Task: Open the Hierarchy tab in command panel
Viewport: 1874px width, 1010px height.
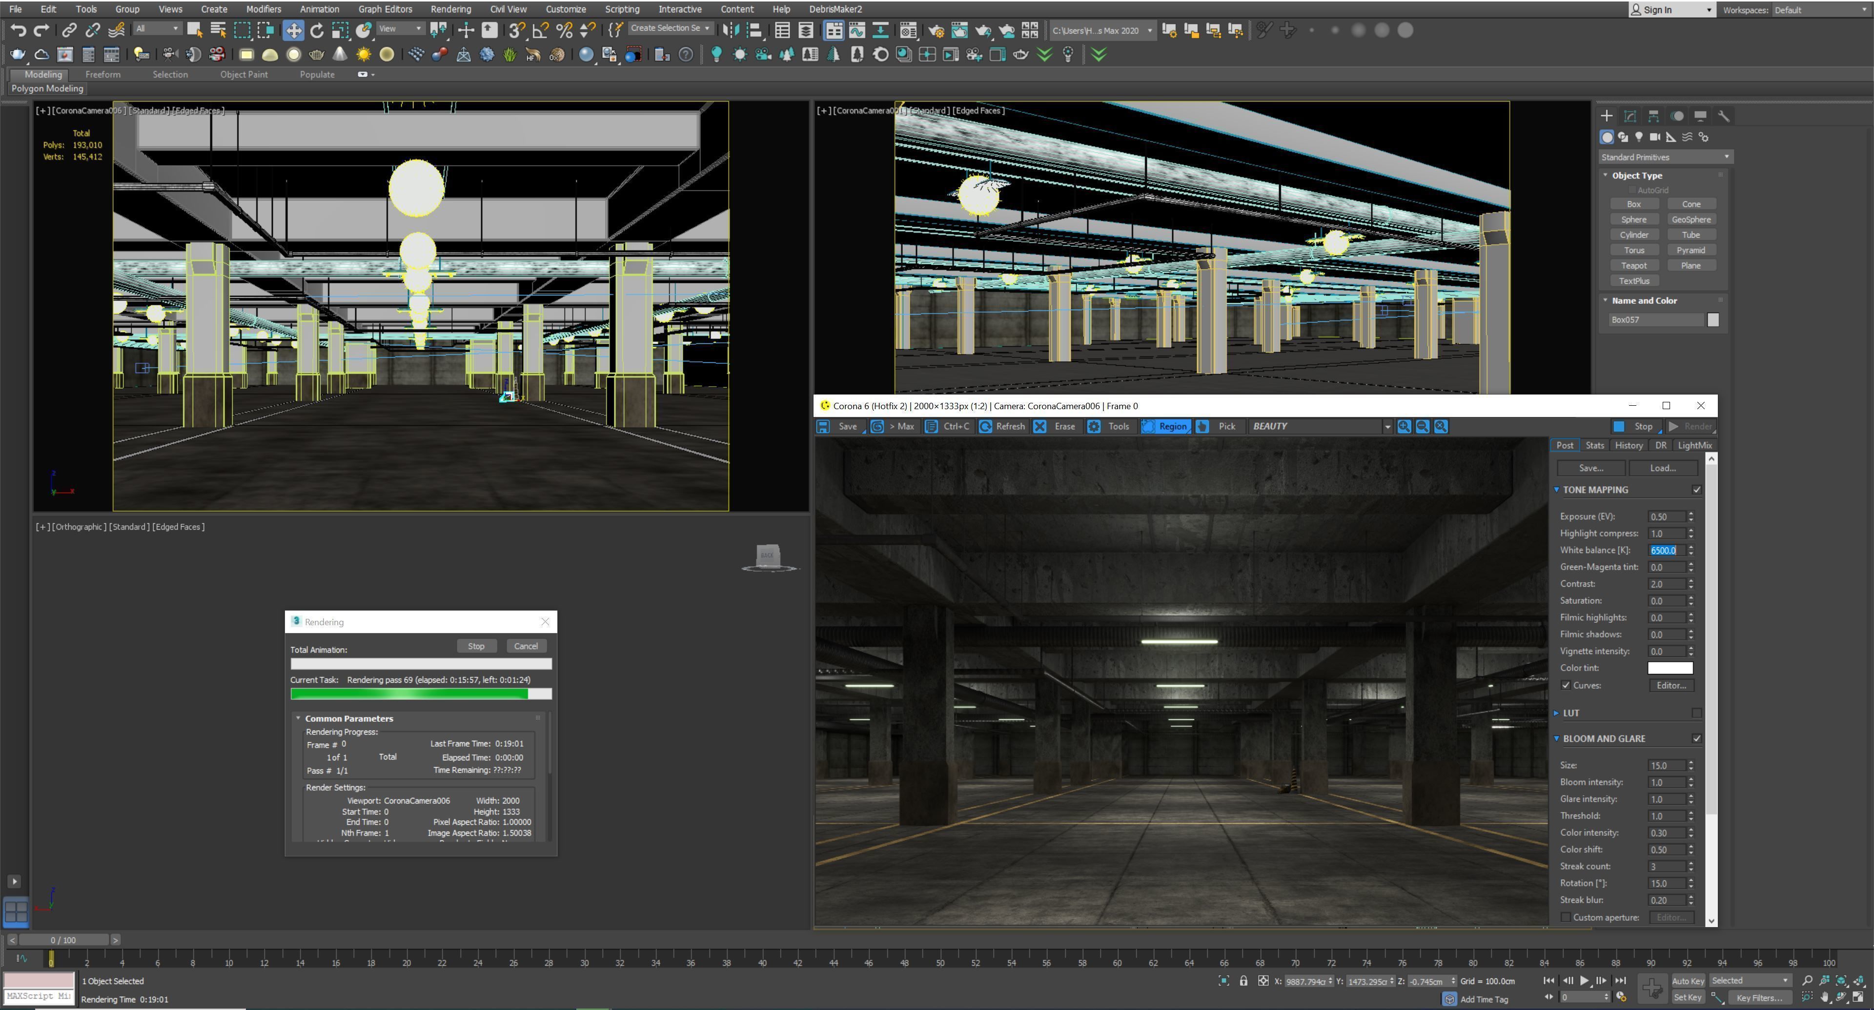Action: coord(1653,116)
